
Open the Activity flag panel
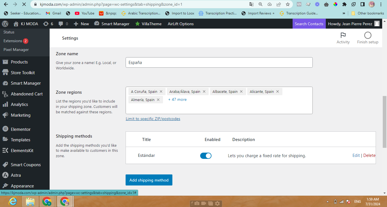click(343, 38)
